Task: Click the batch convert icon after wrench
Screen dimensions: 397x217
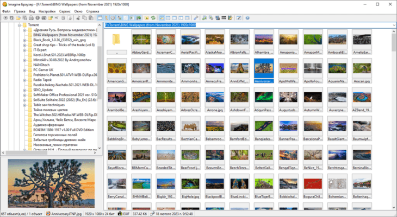Action: (204, 18)
